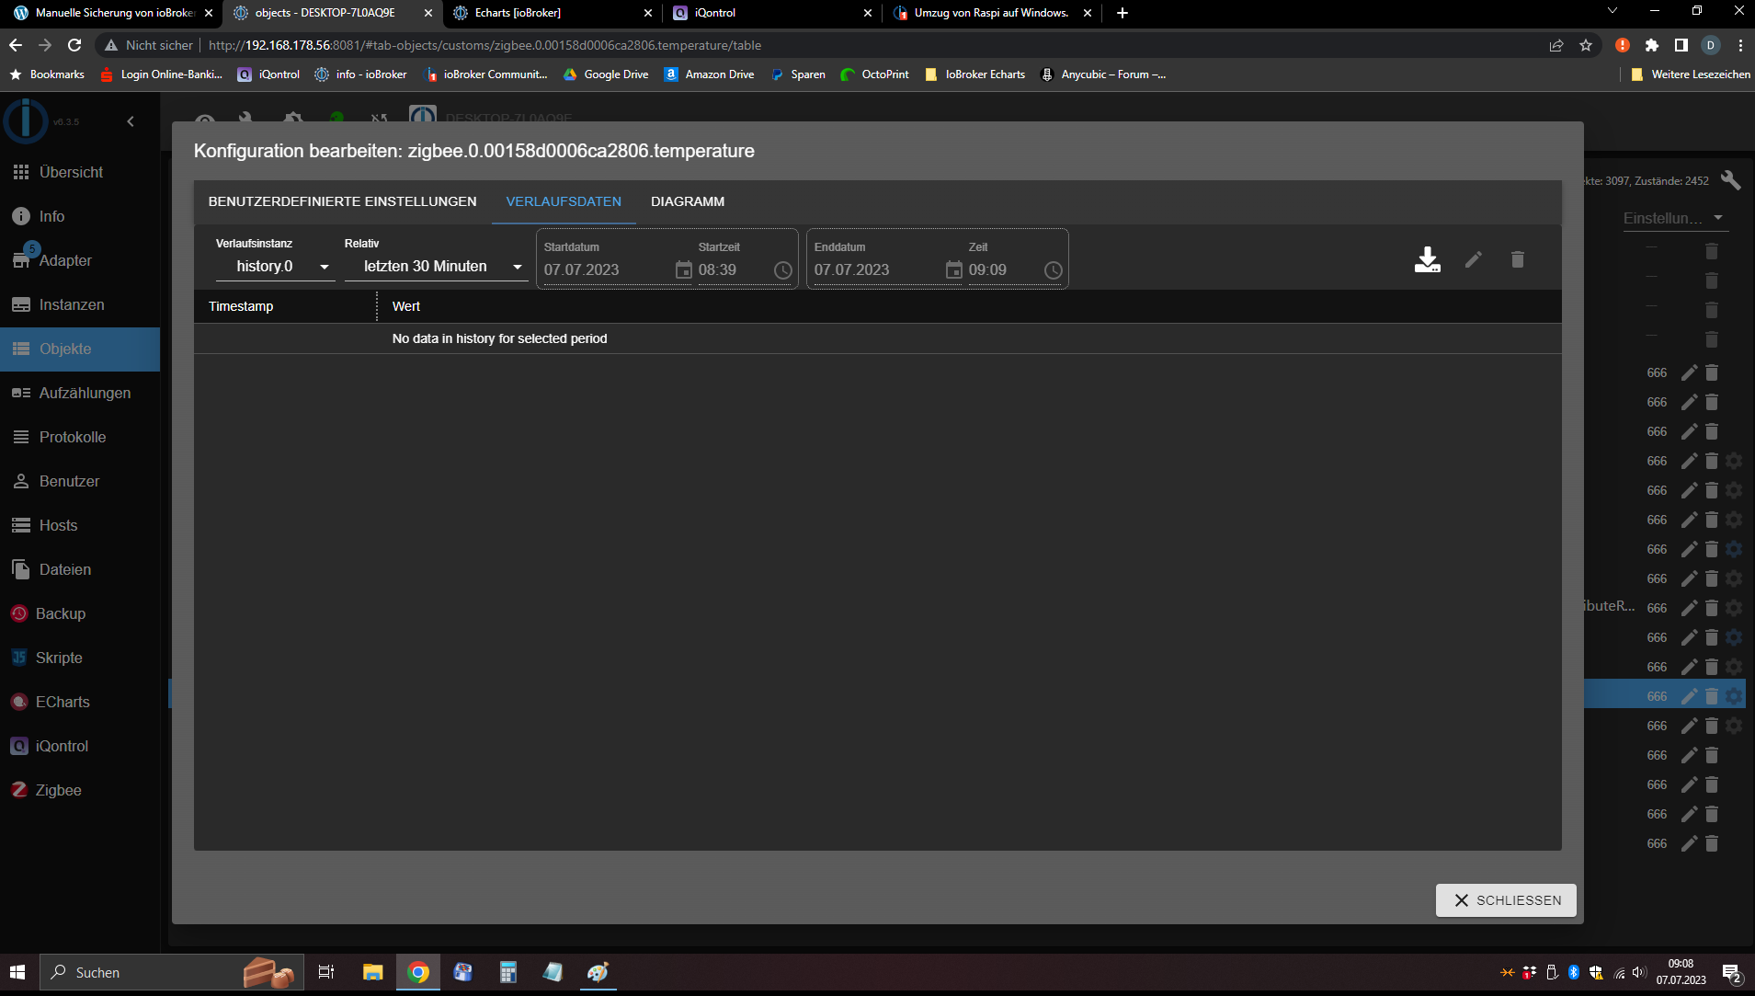
Task: Open the OctoPrint bookmark
Action: pos(874,74)
